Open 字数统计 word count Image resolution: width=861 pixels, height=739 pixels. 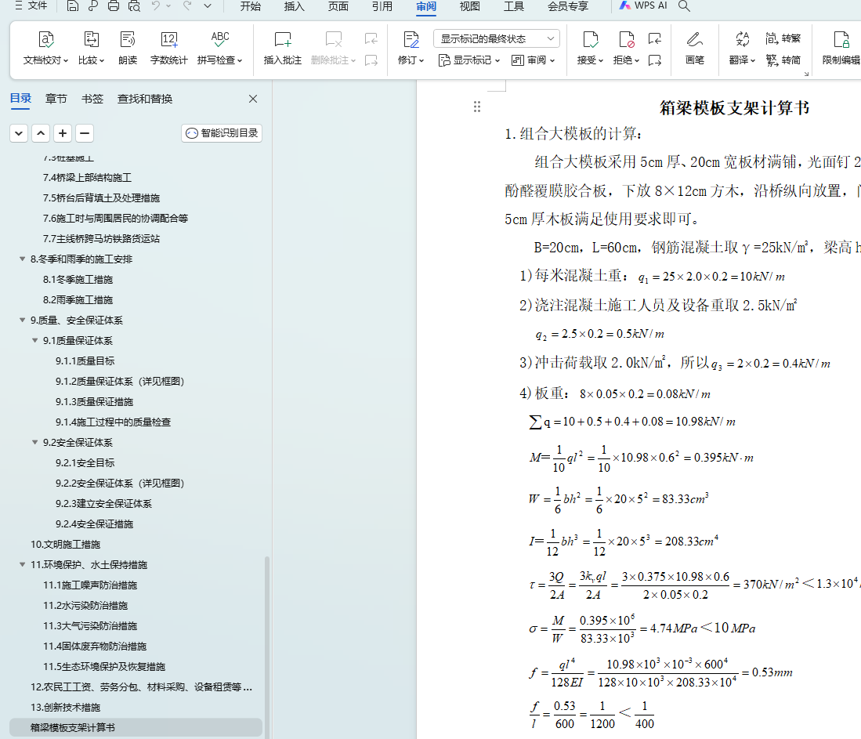pyautogui.click(x=169, y=49)
